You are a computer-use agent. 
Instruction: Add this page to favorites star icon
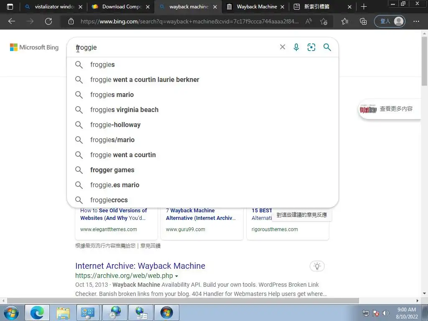324,21
